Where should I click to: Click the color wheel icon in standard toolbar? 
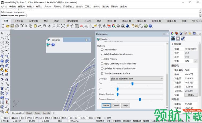113,26
